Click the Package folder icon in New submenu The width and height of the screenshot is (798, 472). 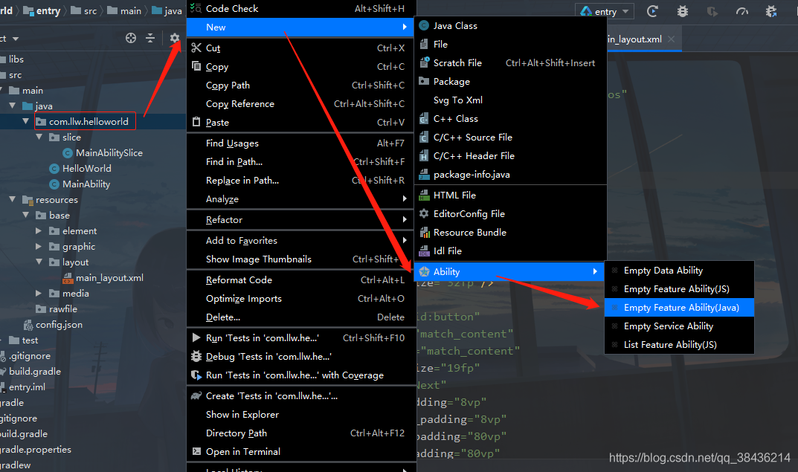(424, 81)
